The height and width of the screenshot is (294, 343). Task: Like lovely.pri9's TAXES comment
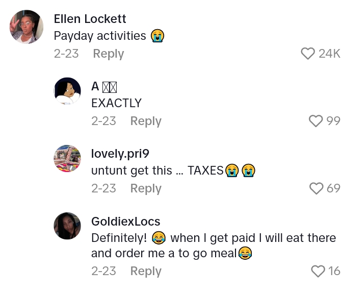click(x=316, y=188)
